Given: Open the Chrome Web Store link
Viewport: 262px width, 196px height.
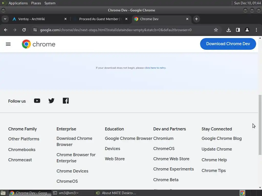Looking at the screenshot, I should pyautogui.click(x=171, y=159).
